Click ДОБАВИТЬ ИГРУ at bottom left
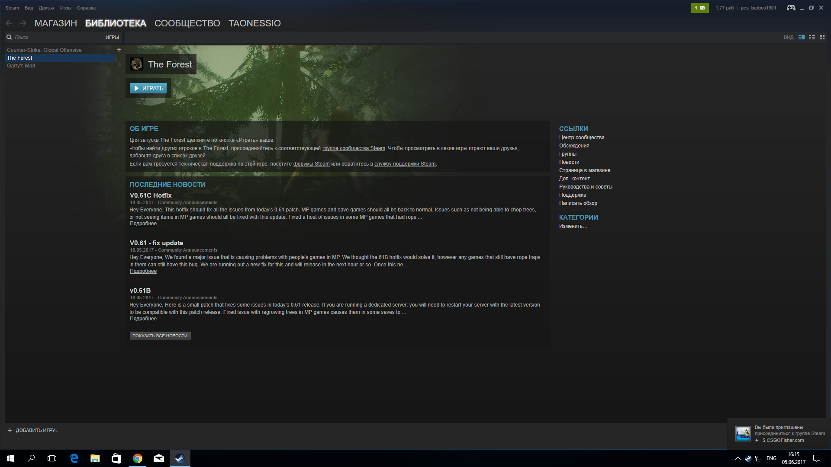 (x=33, y=430)
